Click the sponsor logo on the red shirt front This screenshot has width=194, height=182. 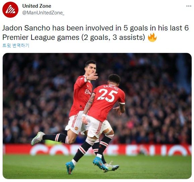click(x=88, y=92)
